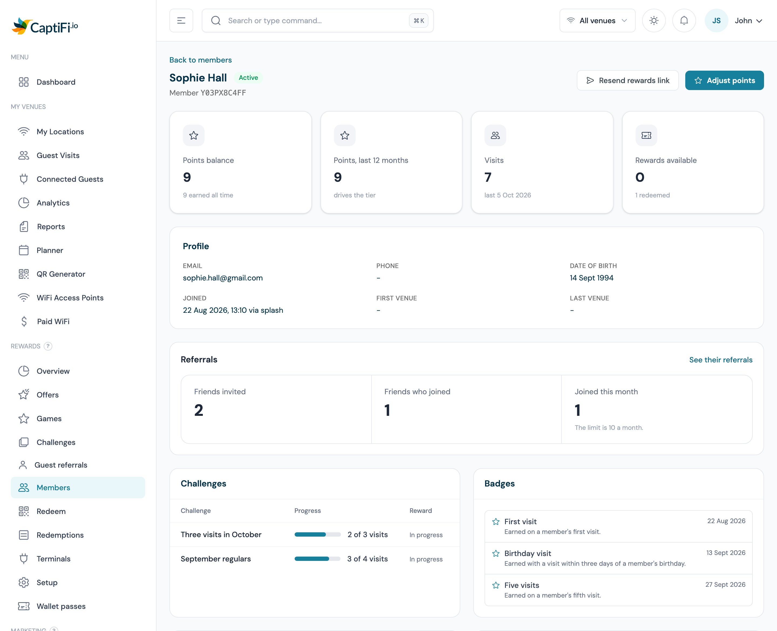Go to My Locations

(x=78, y=132)
